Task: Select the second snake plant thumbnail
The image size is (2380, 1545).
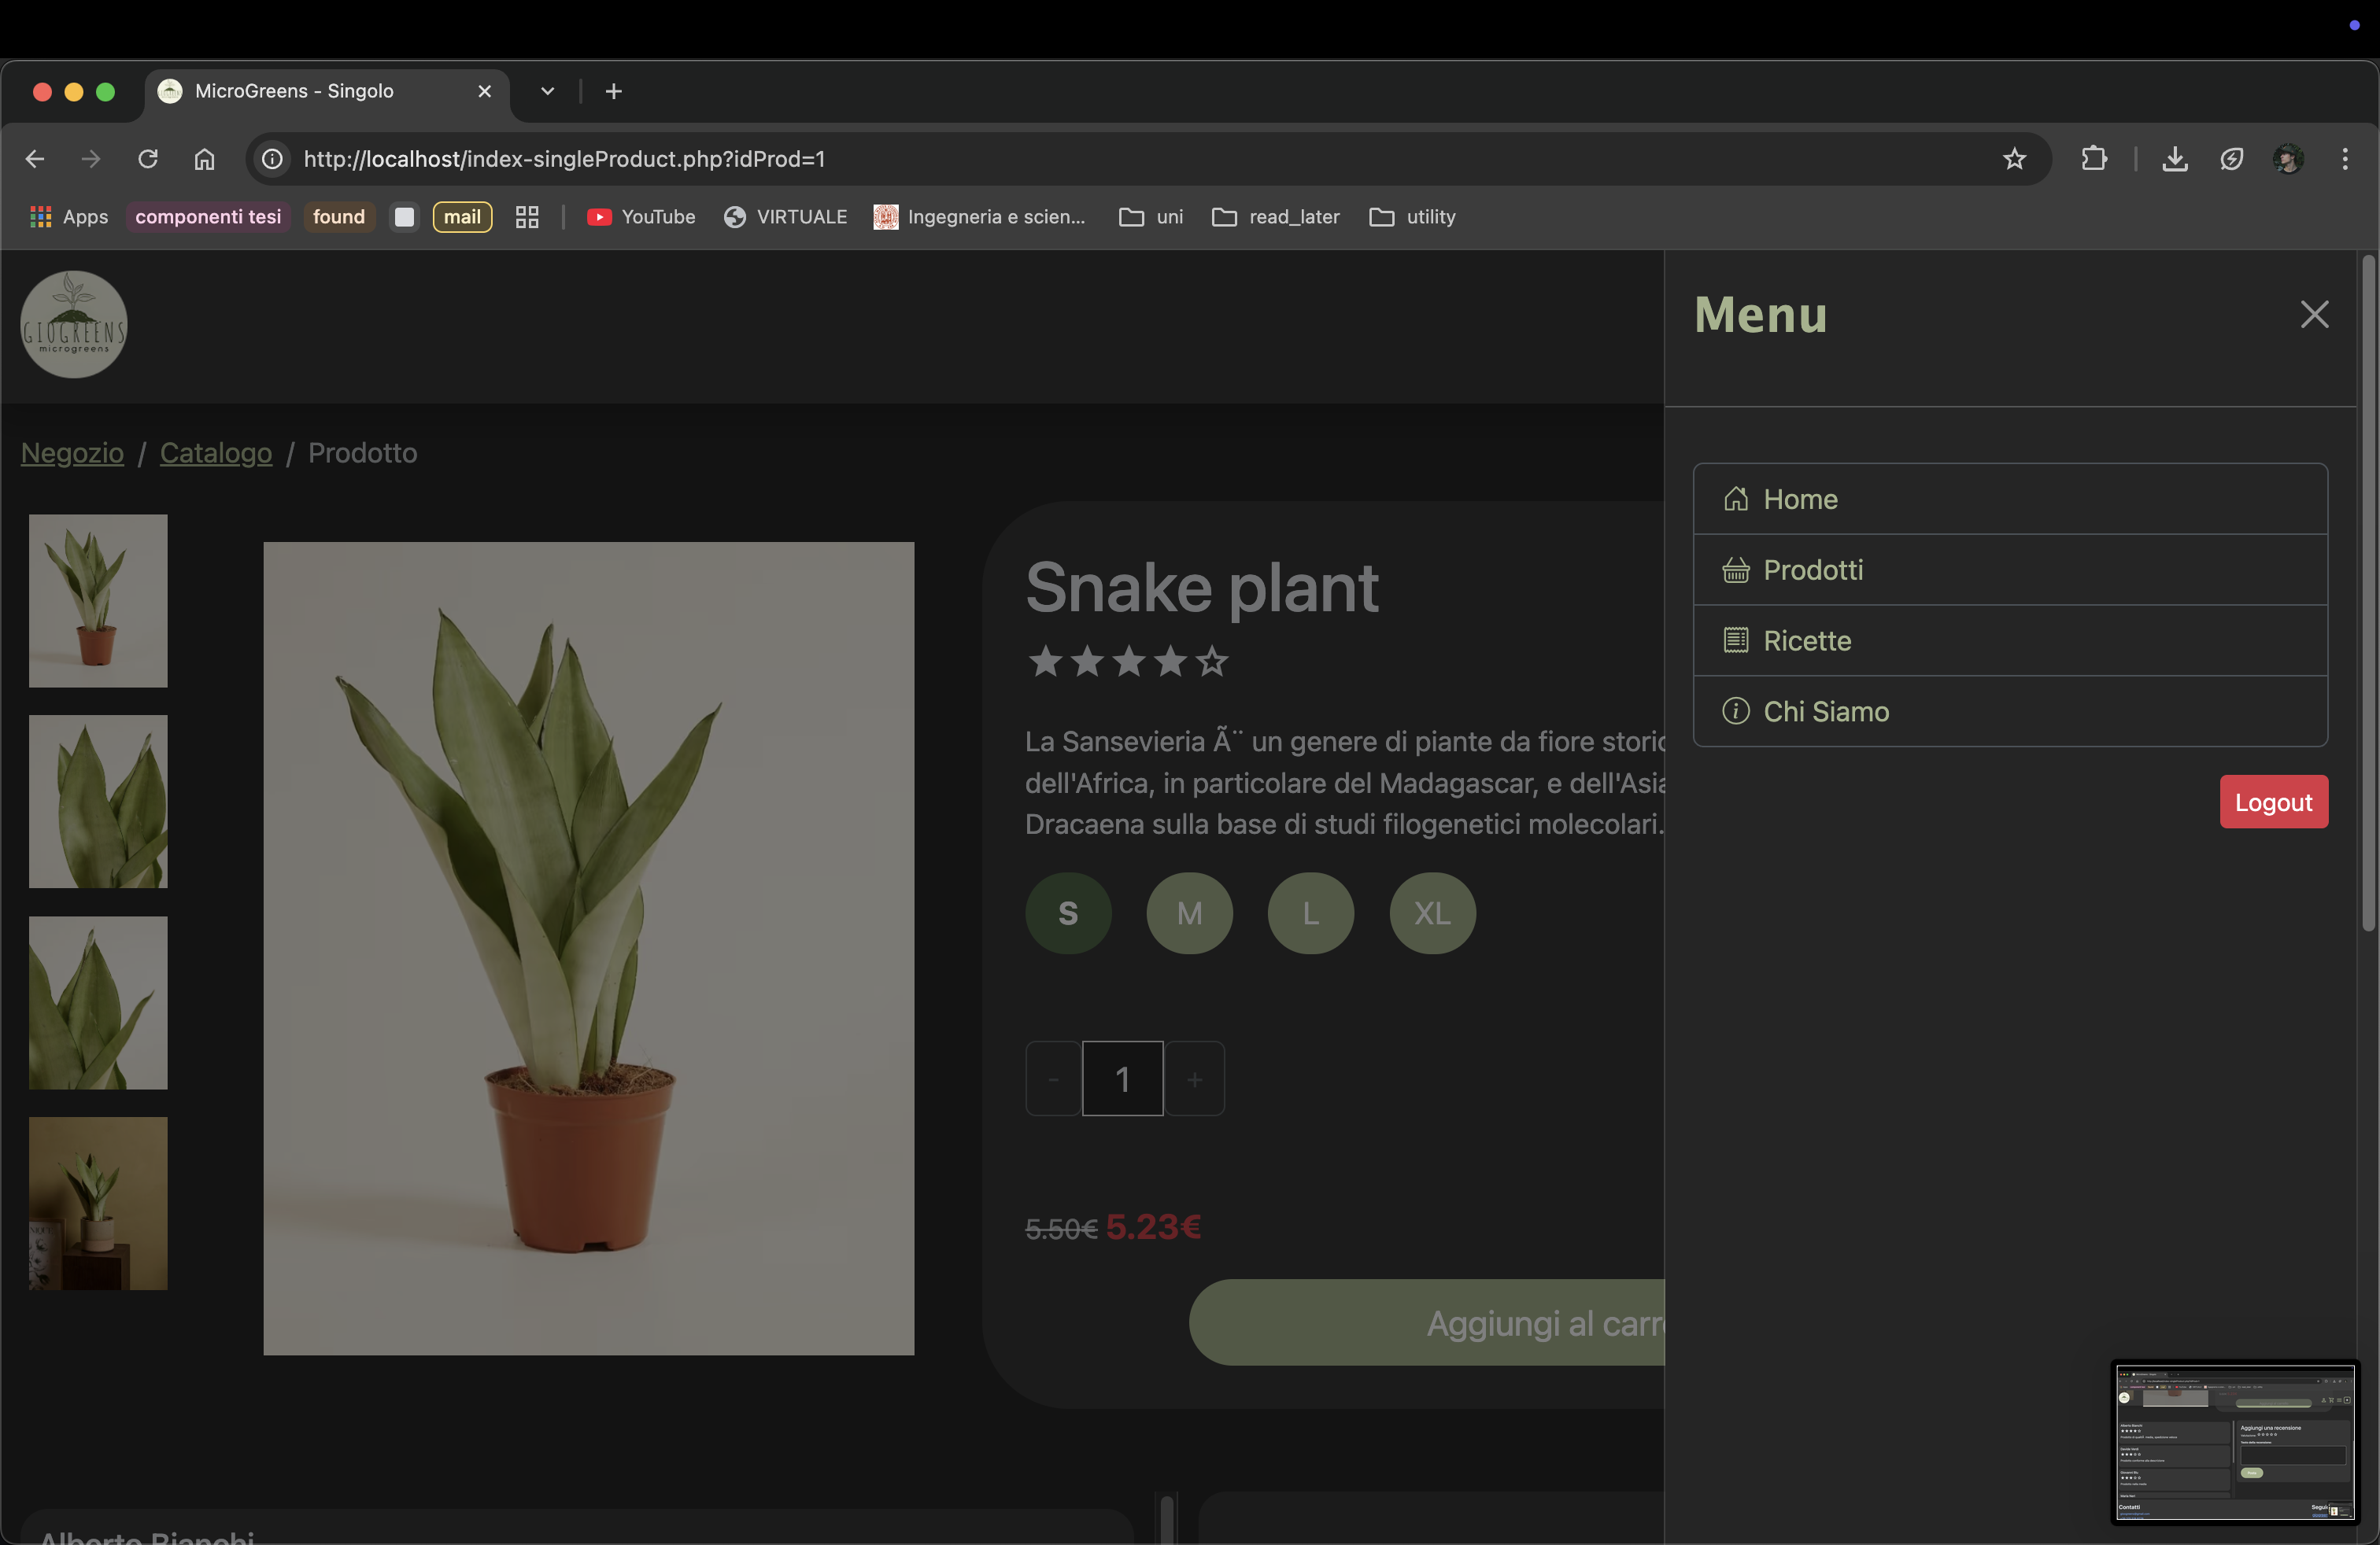Action: coord(98,802)
